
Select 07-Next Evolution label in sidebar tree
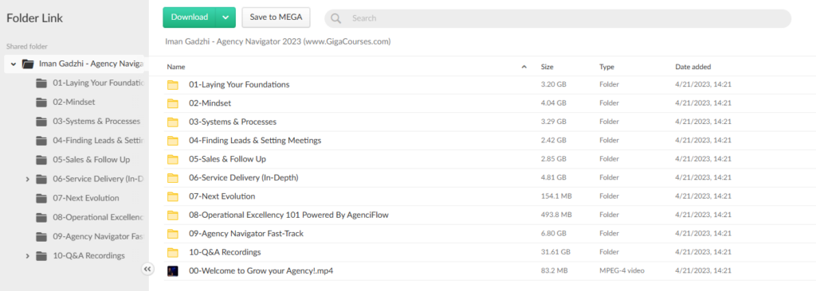click(x=86, y=199)
